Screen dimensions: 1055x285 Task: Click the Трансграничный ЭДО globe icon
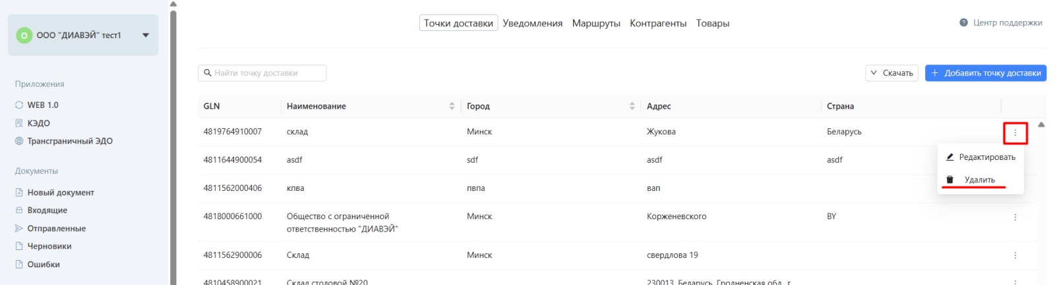point(19,141)
